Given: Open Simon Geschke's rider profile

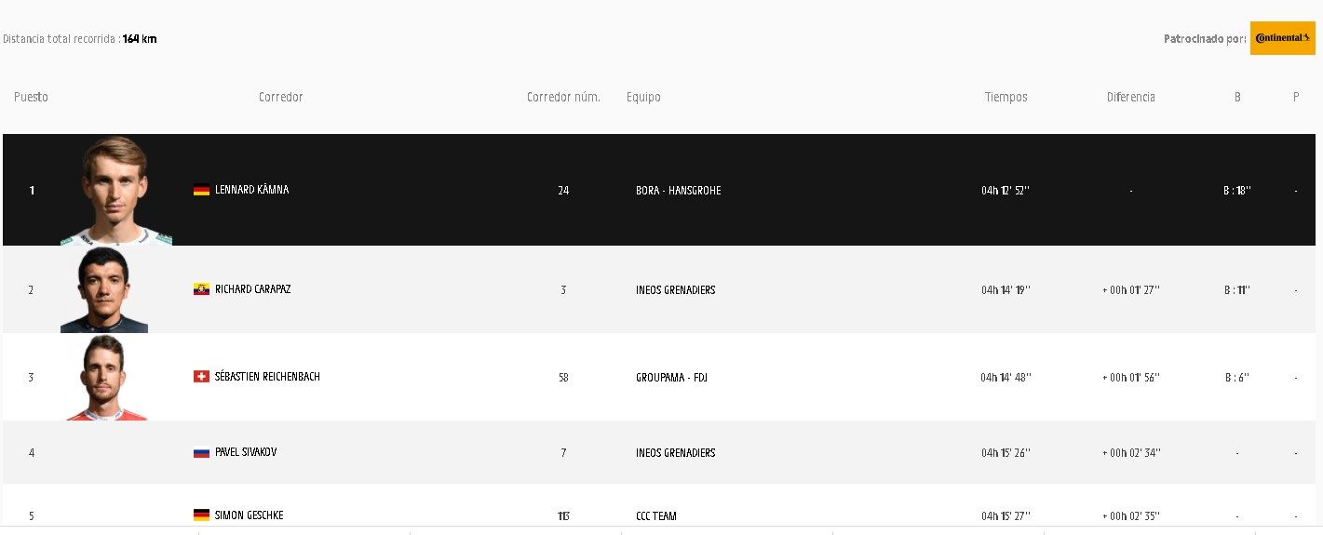Looking at the screenshot, I should 249,515.
